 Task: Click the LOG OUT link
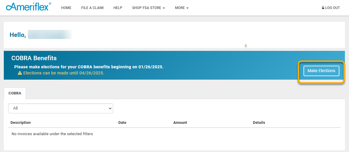(331, 8)
